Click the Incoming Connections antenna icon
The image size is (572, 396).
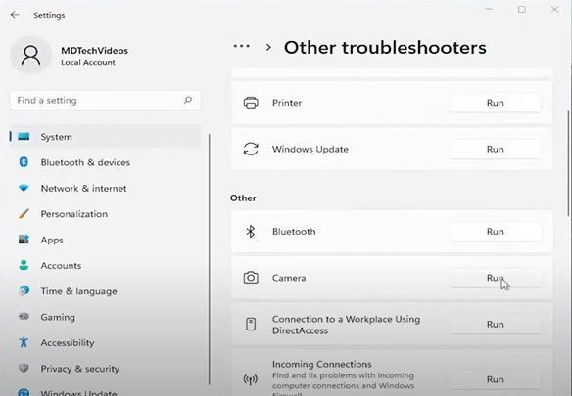tap(251, 379)
